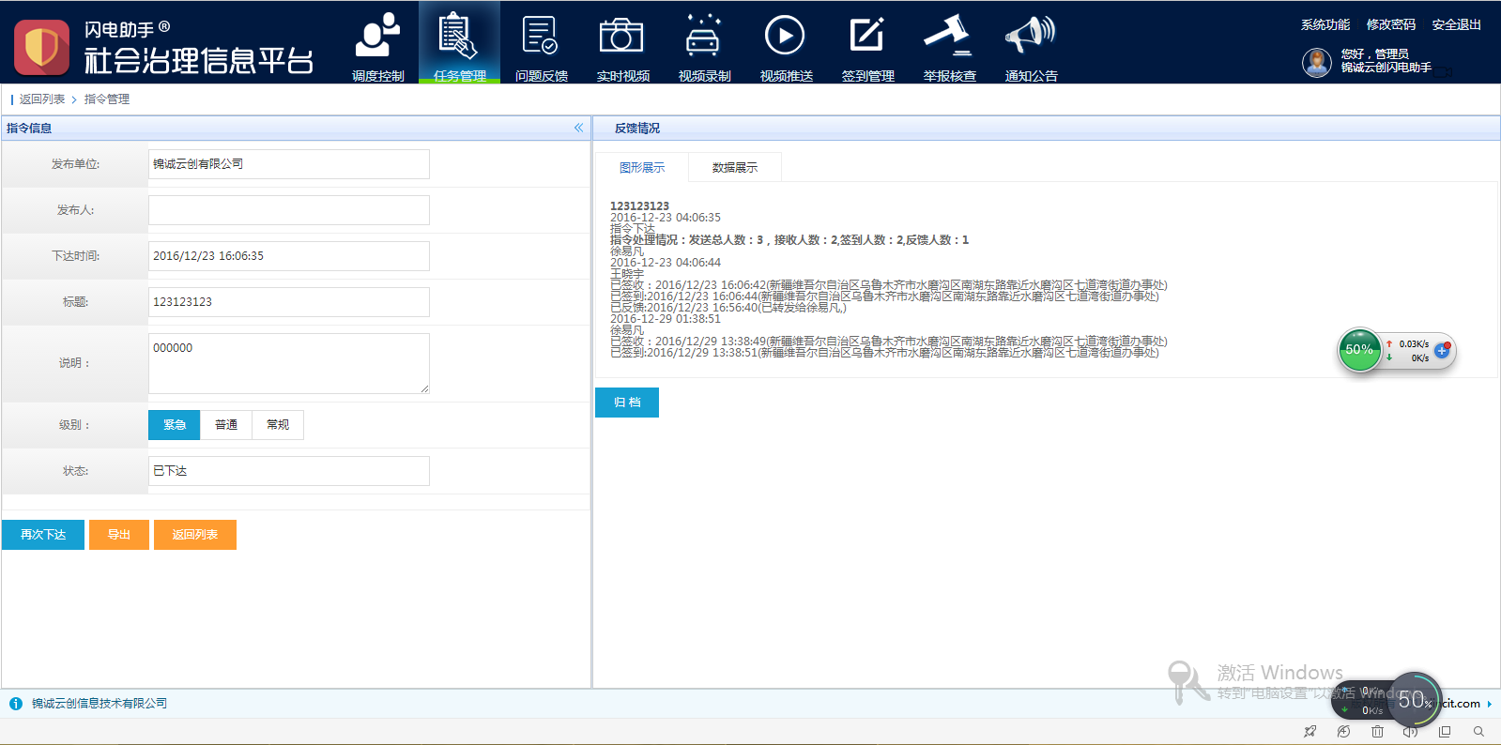Screen dimensions: 1501x745
Task: Set level to 普通
Action: click(226, 425)
